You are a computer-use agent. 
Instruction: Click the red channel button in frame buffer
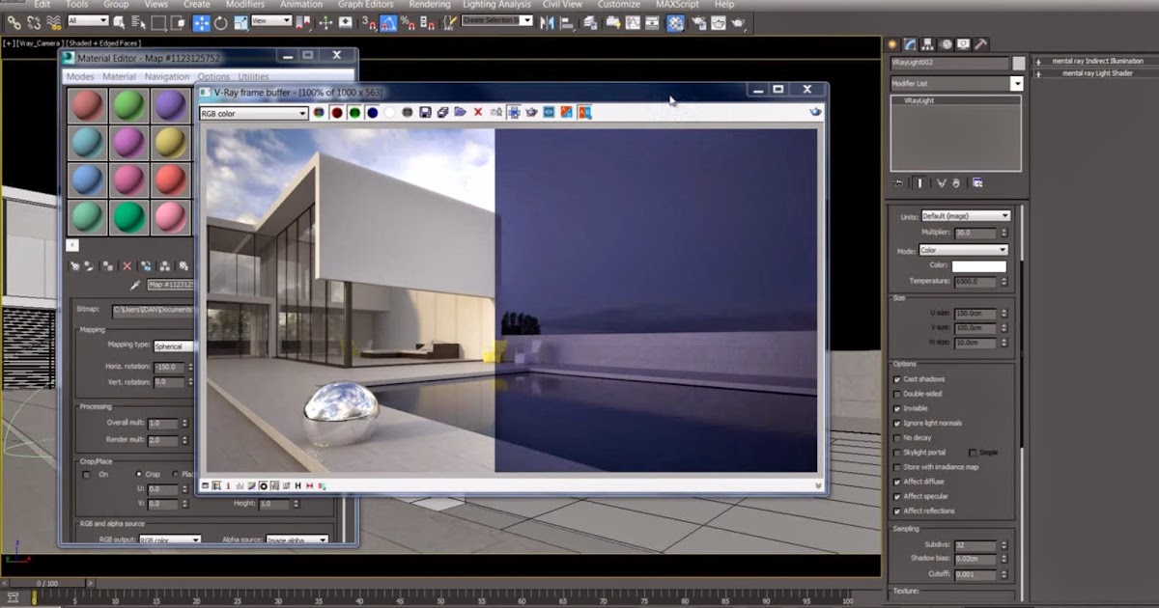pos(337,113)
